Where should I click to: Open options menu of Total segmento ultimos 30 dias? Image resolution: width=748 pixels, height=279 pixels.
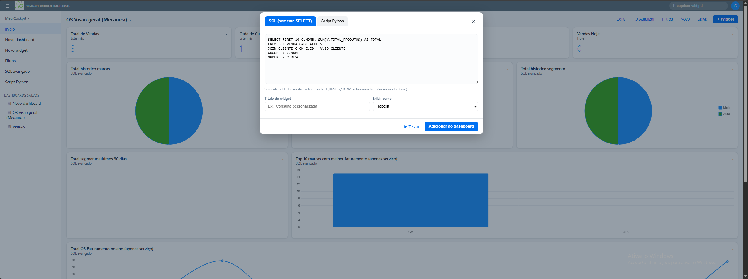283,158
